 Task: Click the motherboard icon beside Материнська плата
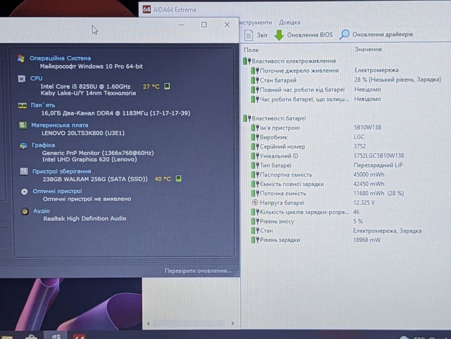23,125
